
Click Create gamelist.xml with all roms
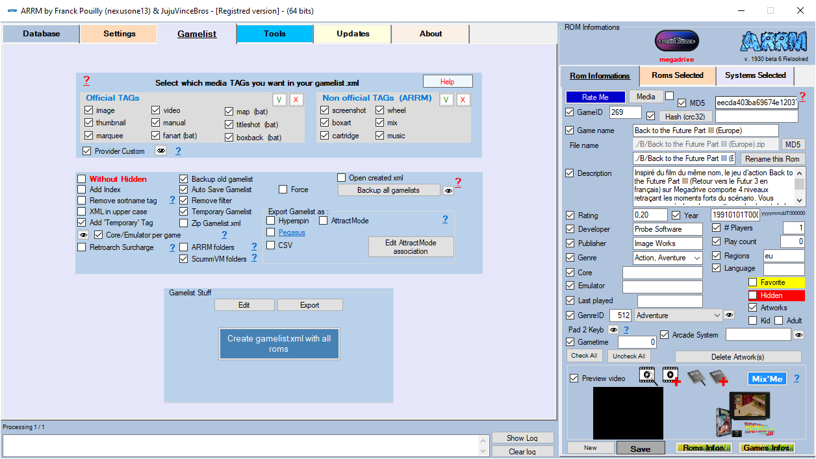pos(279,343)
